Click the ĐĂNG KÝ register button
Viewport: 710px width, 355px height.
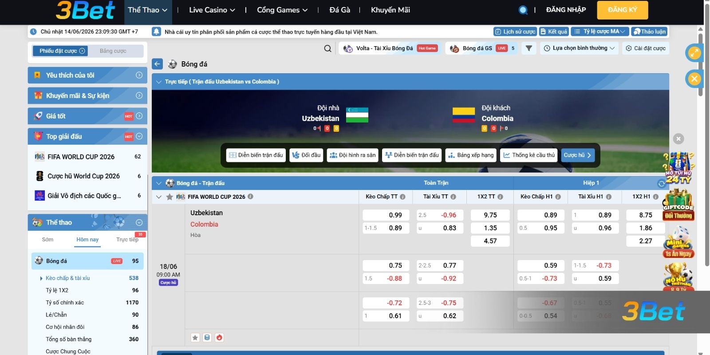pyautogui.click(x=623, y=10)
